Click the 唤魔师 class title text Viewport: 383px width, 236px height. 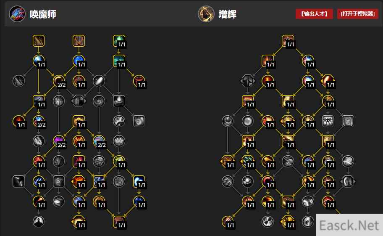[x=43, y=14]
